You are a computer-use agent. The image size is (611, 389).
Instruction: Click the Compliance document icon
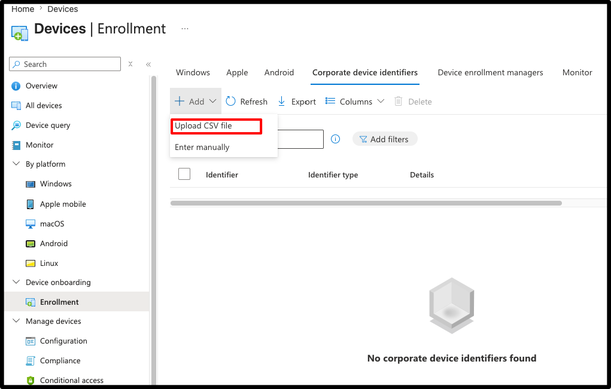click(x=31, y=360)
